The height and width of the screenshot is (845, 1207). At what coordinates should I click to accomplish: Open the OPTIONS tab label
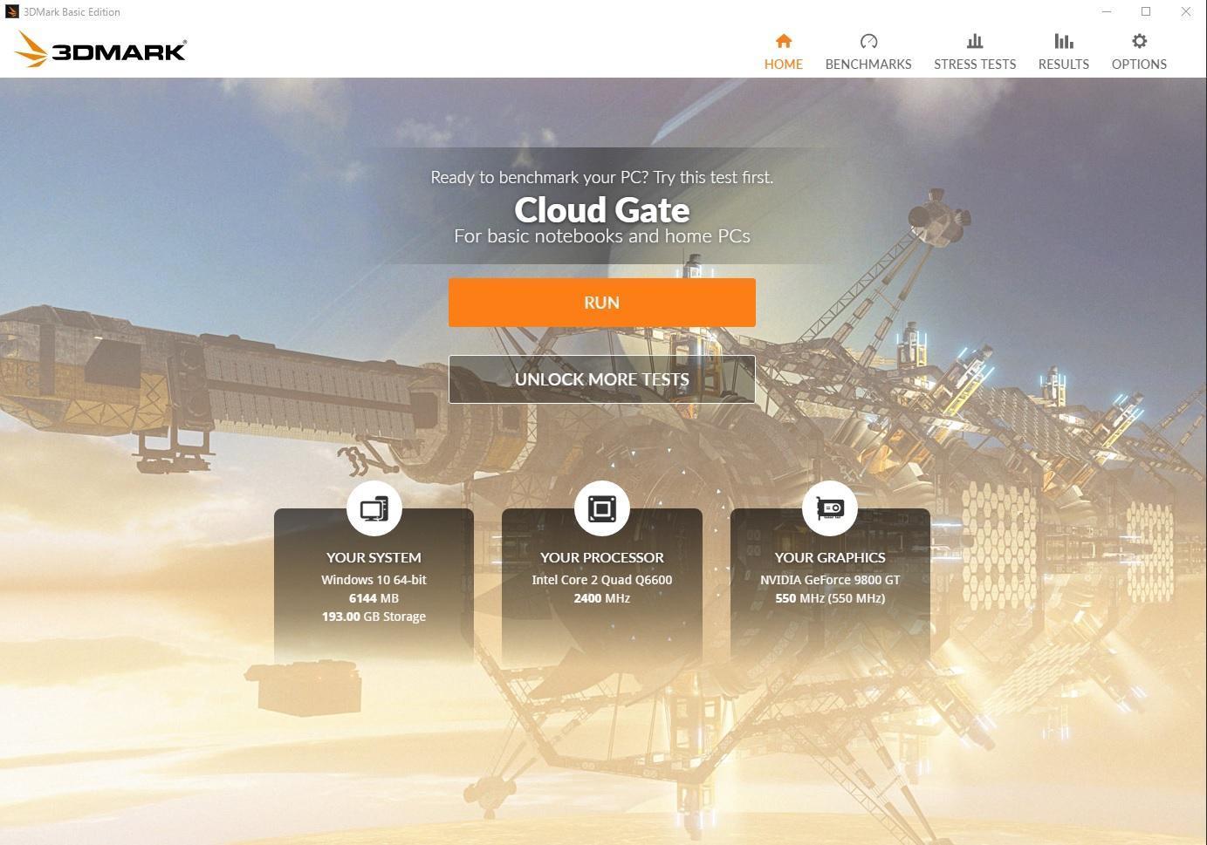1139,65
